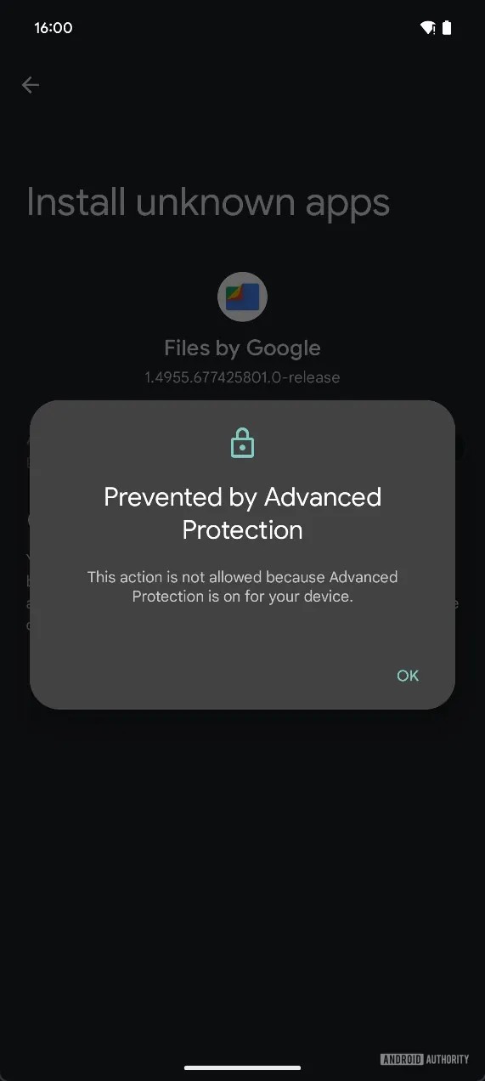The width and height of the screenshot is (485, 1081).
Task: Tap the word Protection in the dialog title
Action: click(x=242, y=529)
